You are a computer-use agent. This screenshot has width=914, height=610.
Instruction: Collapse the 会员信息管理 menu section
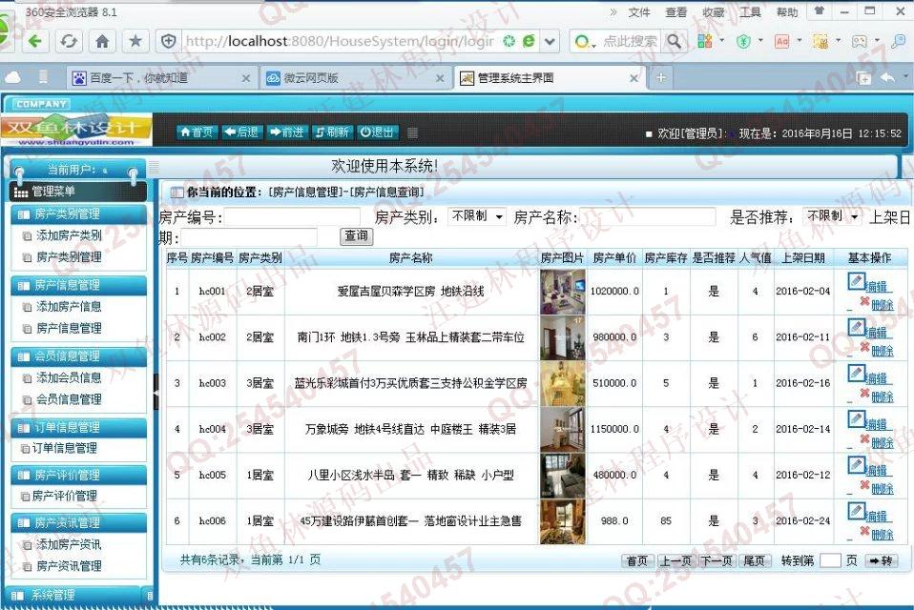pos(78,356)
